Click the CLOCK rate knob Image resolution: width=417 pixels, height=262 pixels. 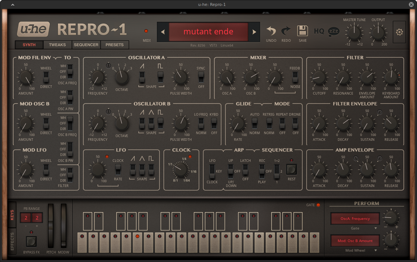[180, 170]
